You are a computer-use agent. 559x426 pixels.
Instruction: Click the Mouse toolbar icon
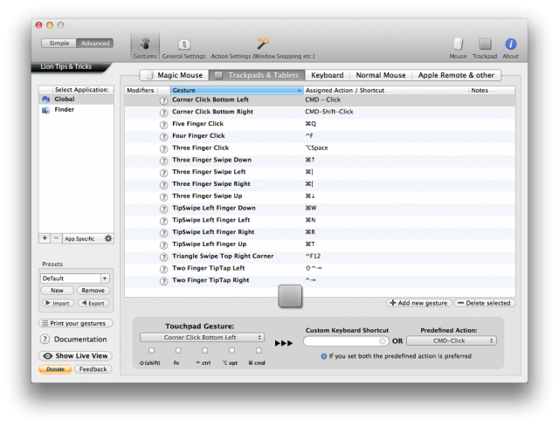[458, 48]
